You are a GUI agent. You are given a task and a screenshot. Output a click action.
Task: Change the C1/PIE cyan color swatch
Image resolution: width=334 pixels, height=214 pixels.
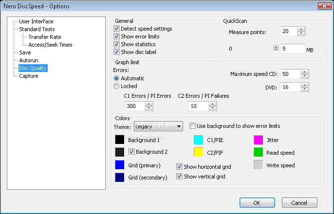click(x=198, y=140)
